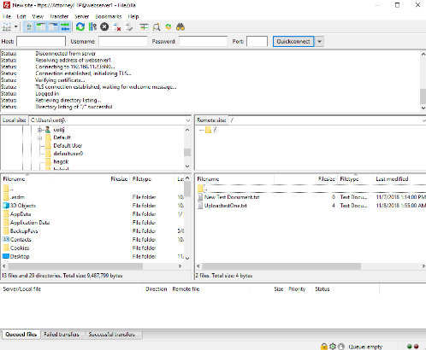The width and height of the screenshot is (426, 350).
Task: Expand the Default folder tree node
Action: tap(40, 138)
